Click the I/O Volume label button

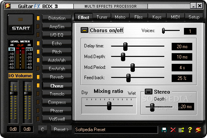point(20,76)
